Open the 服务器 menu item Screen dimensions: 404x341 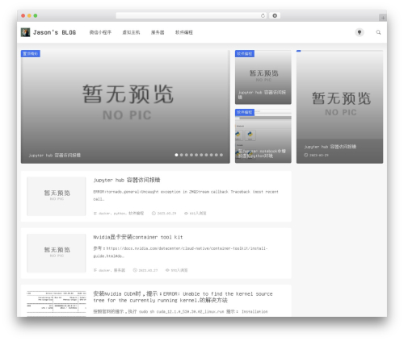coord(158,32)
